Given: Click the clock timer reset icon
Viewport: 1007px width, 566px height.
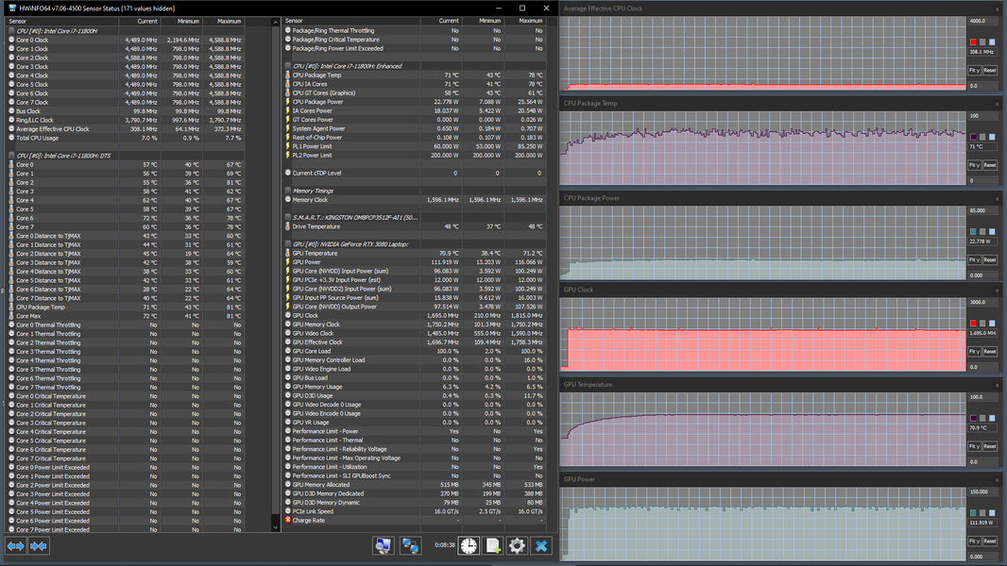Looking at the screenshot, I should tap(469, 545).
